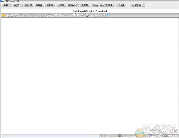Click the 翻译单词 (translate word) button
Screen dimensions: 179x138
39,5
